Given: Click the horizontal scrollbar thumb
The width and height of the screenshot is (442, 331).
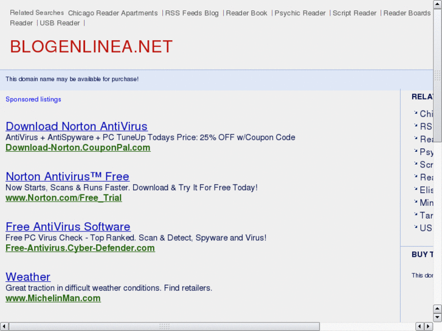Looking at the screenshot, I should 164,327.
